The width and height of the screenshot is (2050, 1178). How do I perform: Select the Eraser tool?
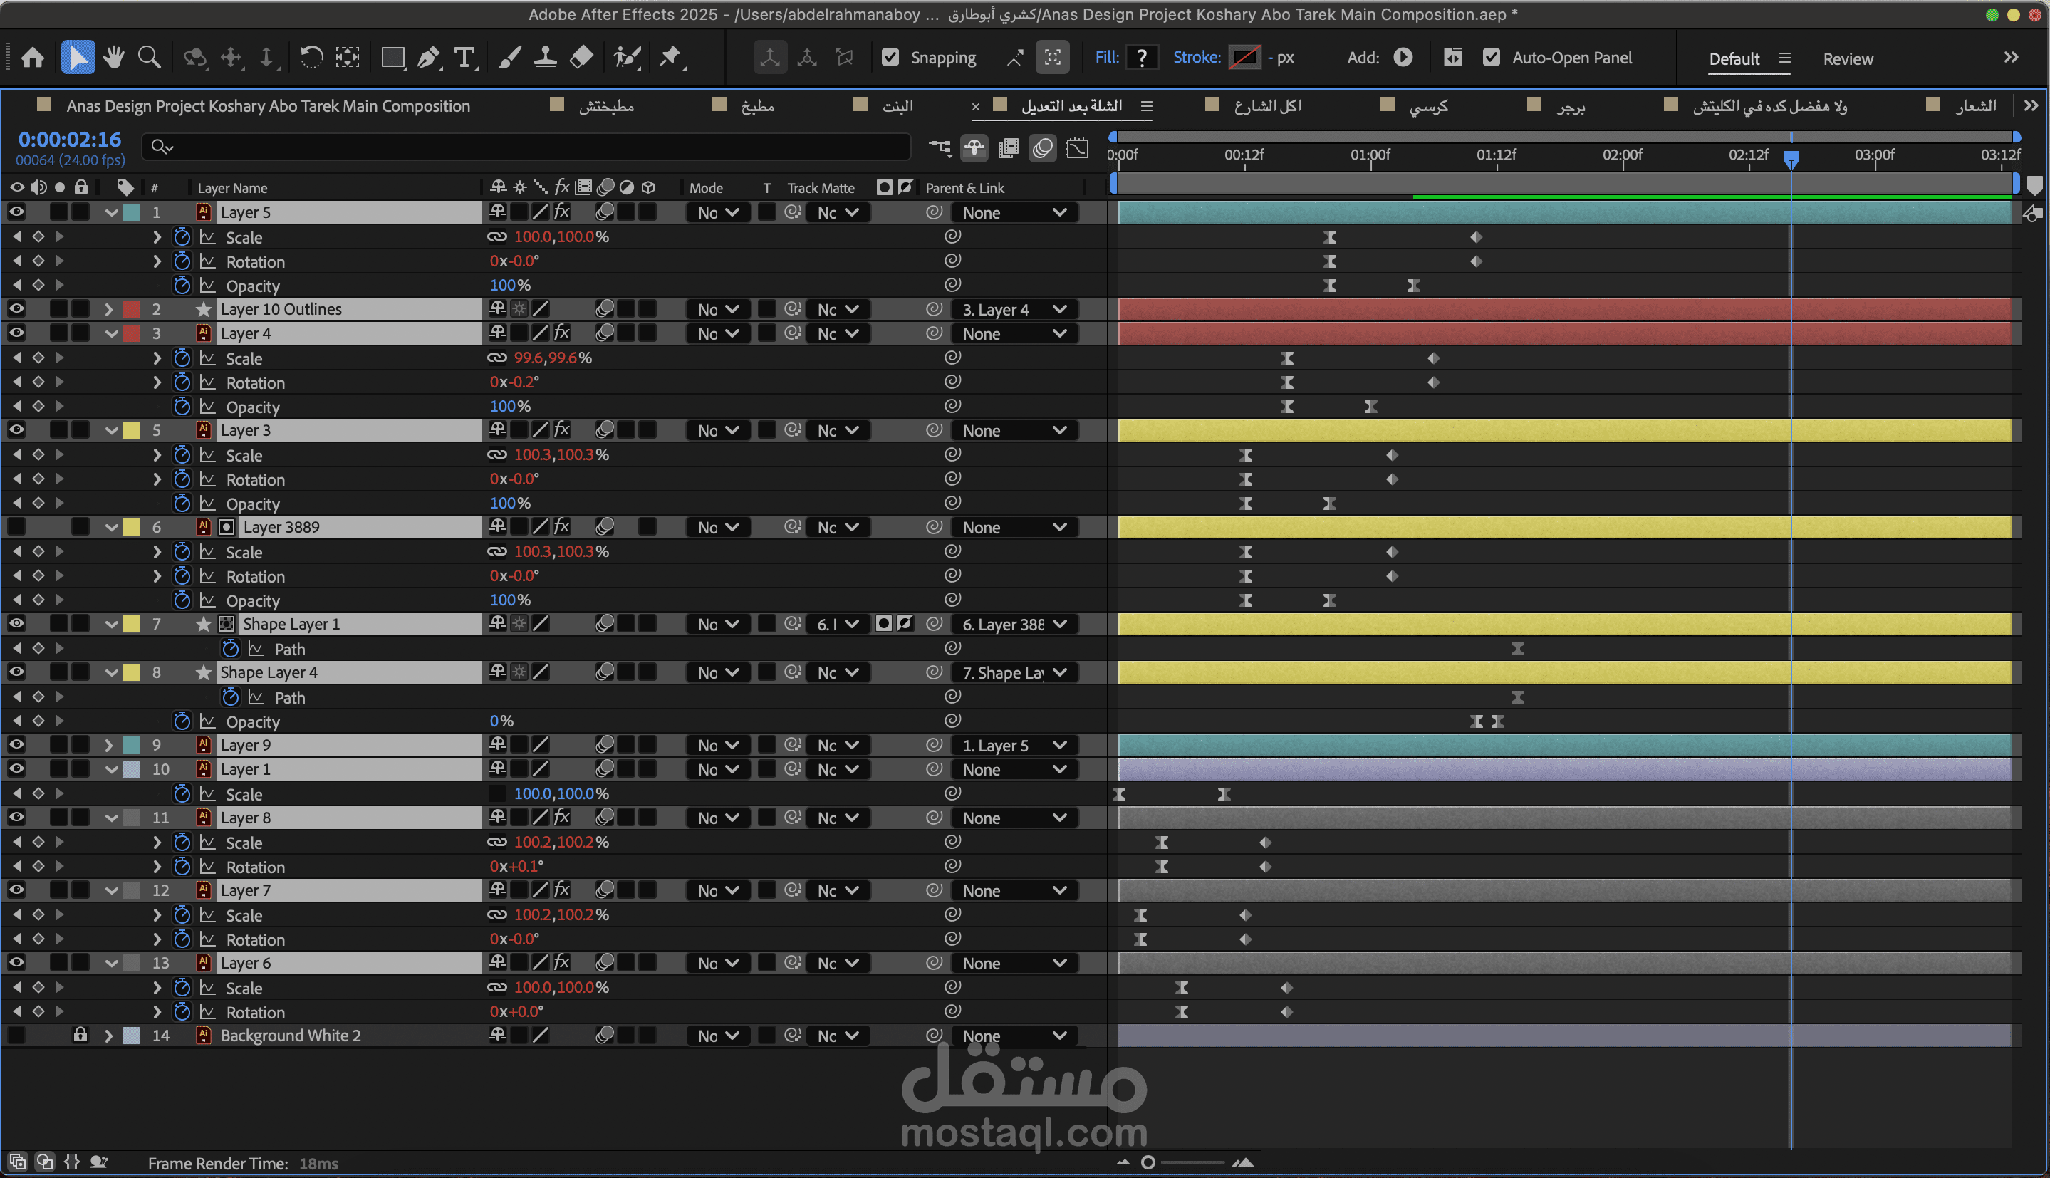click(x=582, y=58)
